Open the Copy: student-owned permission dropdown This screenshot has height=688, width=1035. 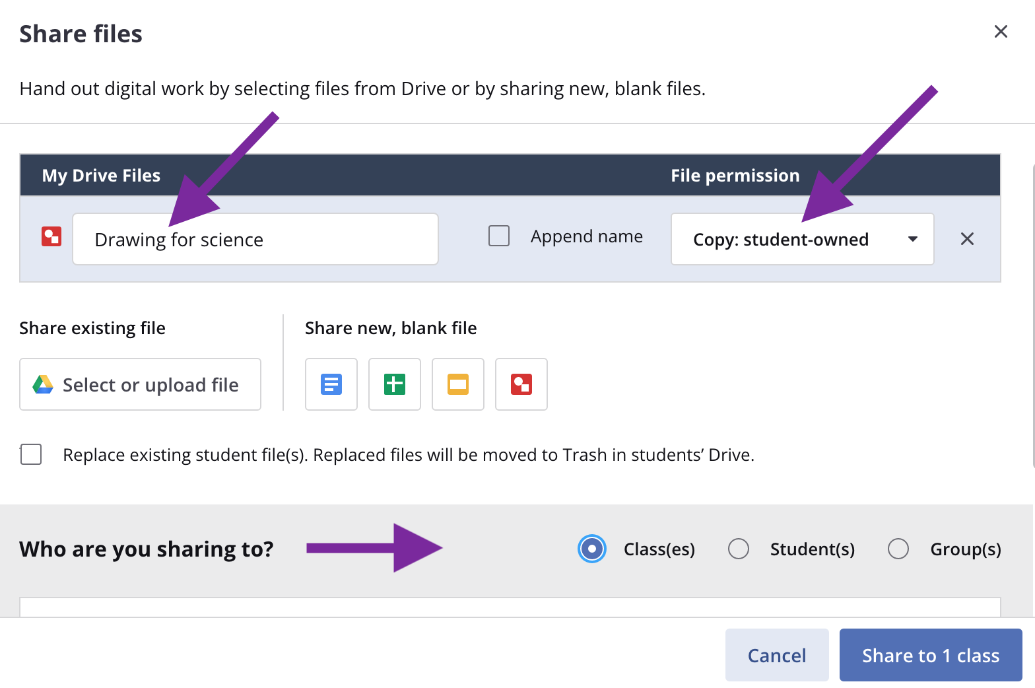(x=781, y=239)
